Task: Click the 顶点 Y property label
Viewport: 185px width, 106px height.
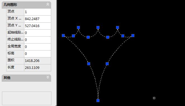Action: pyautogui.click(x=14, y=25)
